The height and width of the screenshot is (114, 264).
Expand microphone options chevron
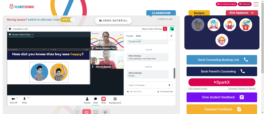click(x=28, y=98)
